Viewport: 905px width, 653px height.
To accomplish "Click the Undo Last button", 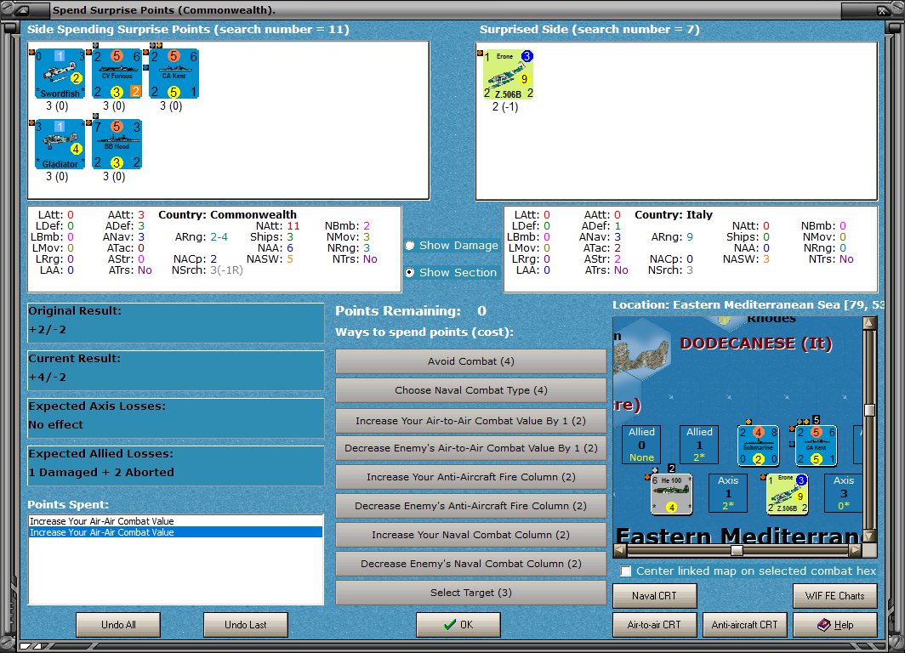I will coord(245,625).
